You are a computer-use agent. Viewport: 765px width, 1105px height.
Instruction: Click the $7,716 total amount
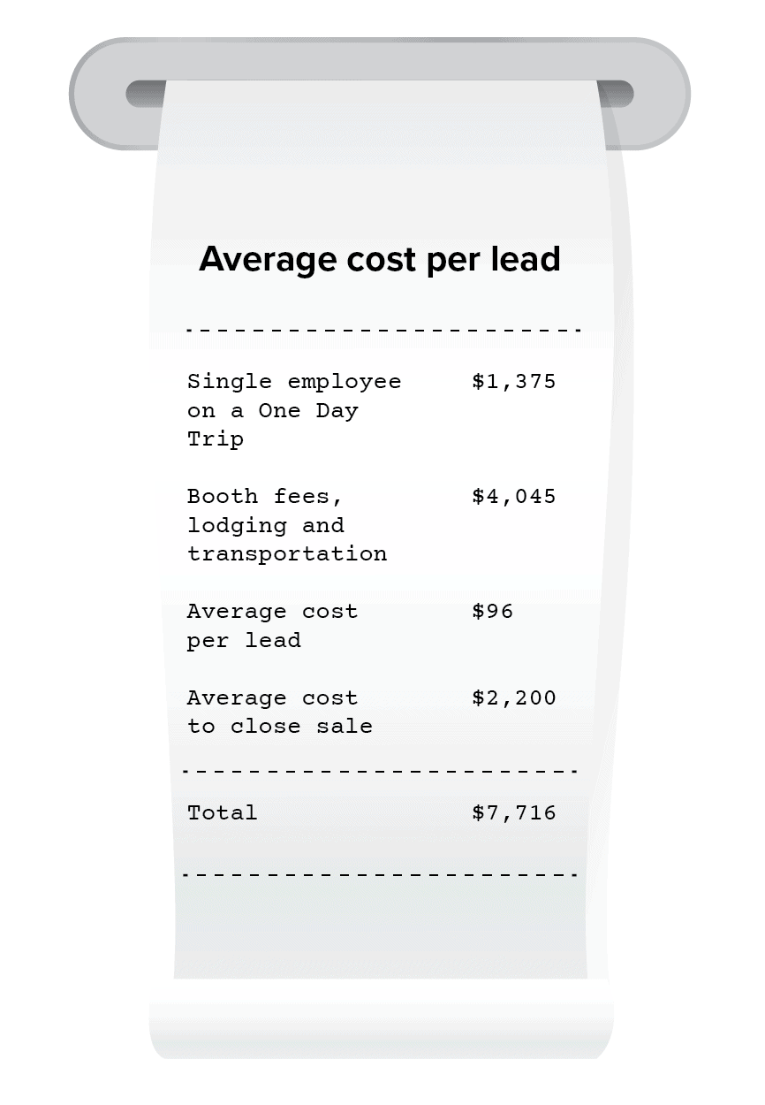[513, 813]
